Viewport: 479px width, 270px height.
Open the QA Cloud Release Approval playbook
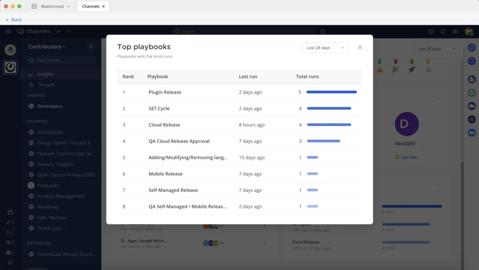pos(239,141)
